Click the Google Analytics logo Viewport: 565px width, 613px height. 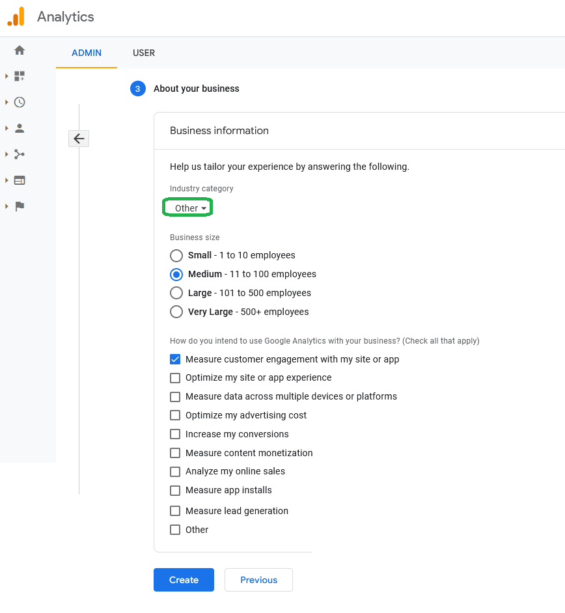point(16,17)
